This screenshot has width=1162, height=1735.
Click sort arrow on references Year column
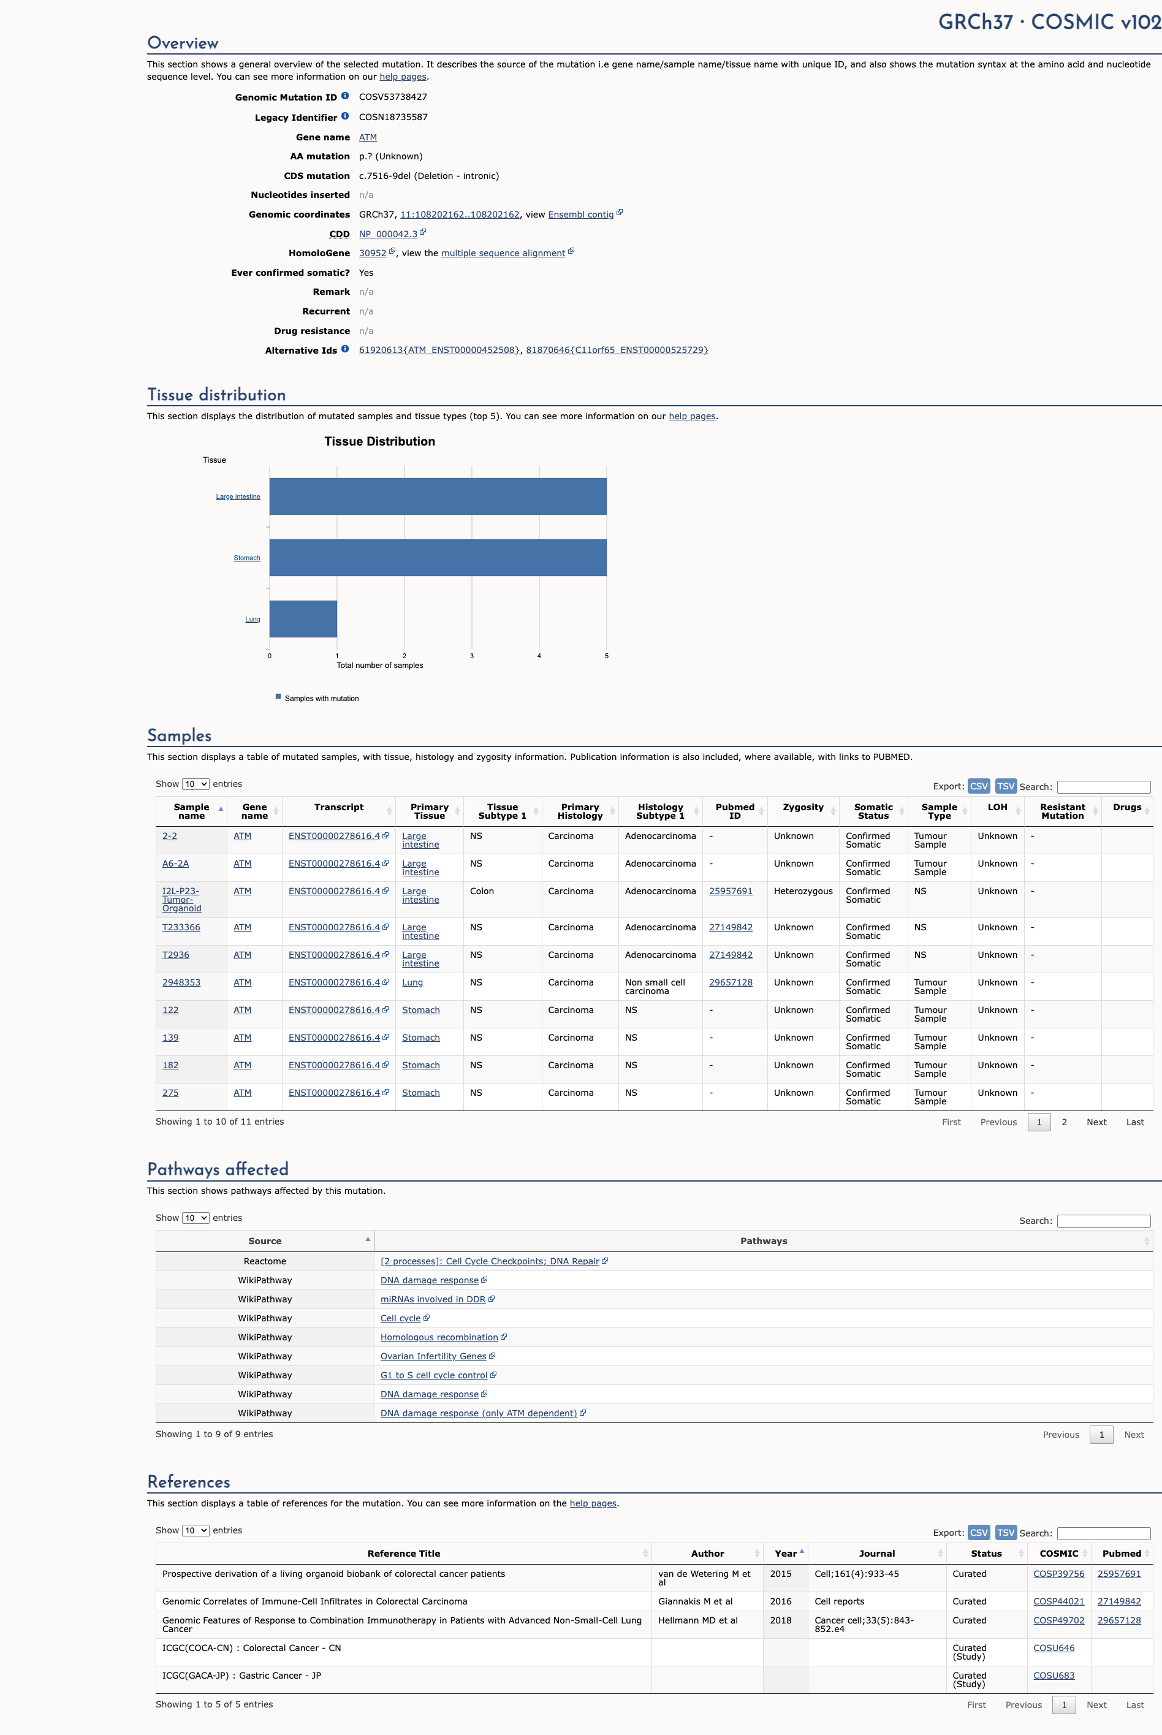(802, 1551)
